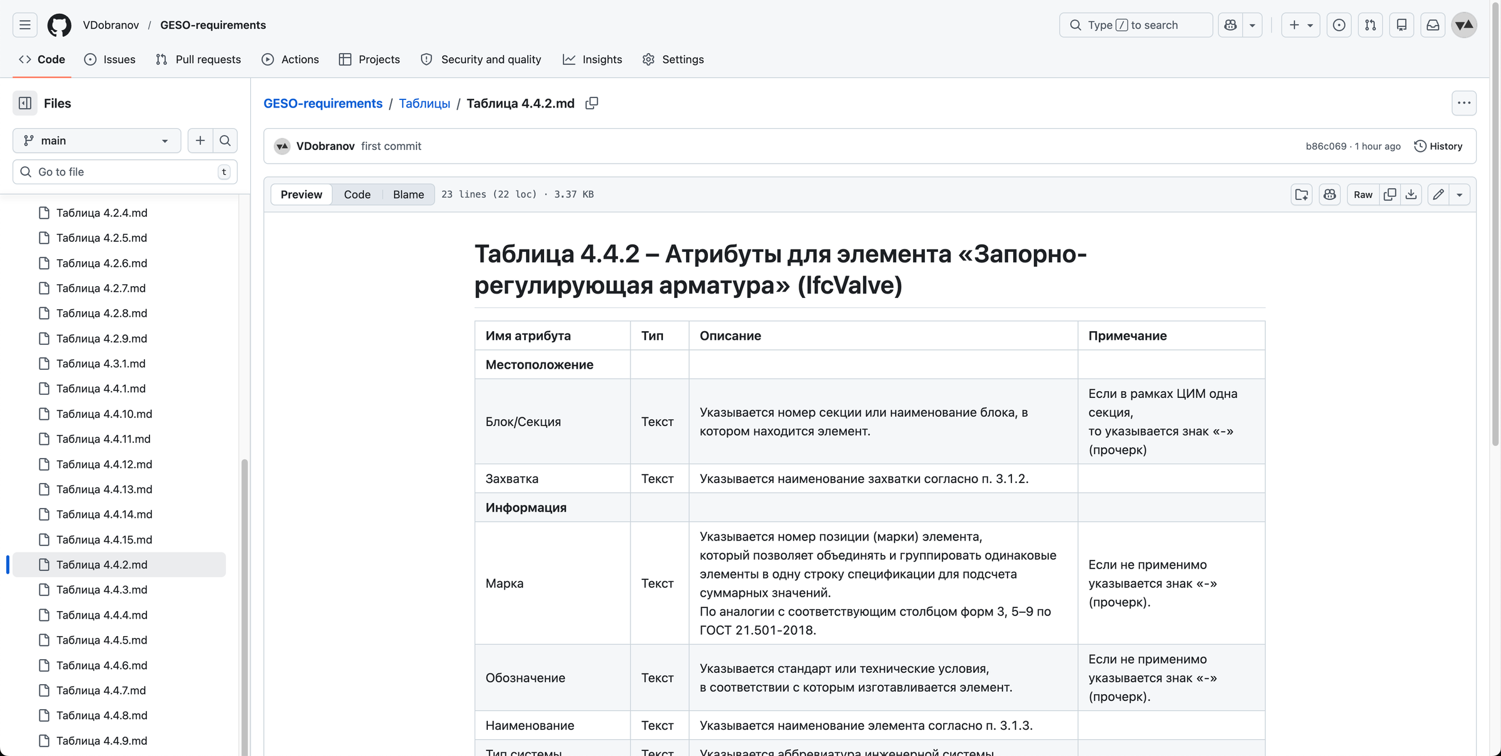
Task: Open the repository Settings menu
Action: [674, 59]
